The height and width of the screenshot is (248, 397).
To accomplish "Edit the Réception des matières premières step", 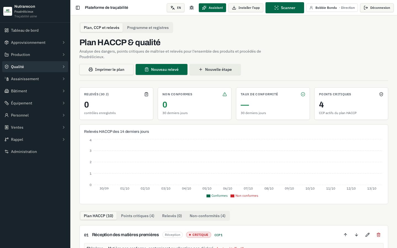I will click(x=368, y=235).
